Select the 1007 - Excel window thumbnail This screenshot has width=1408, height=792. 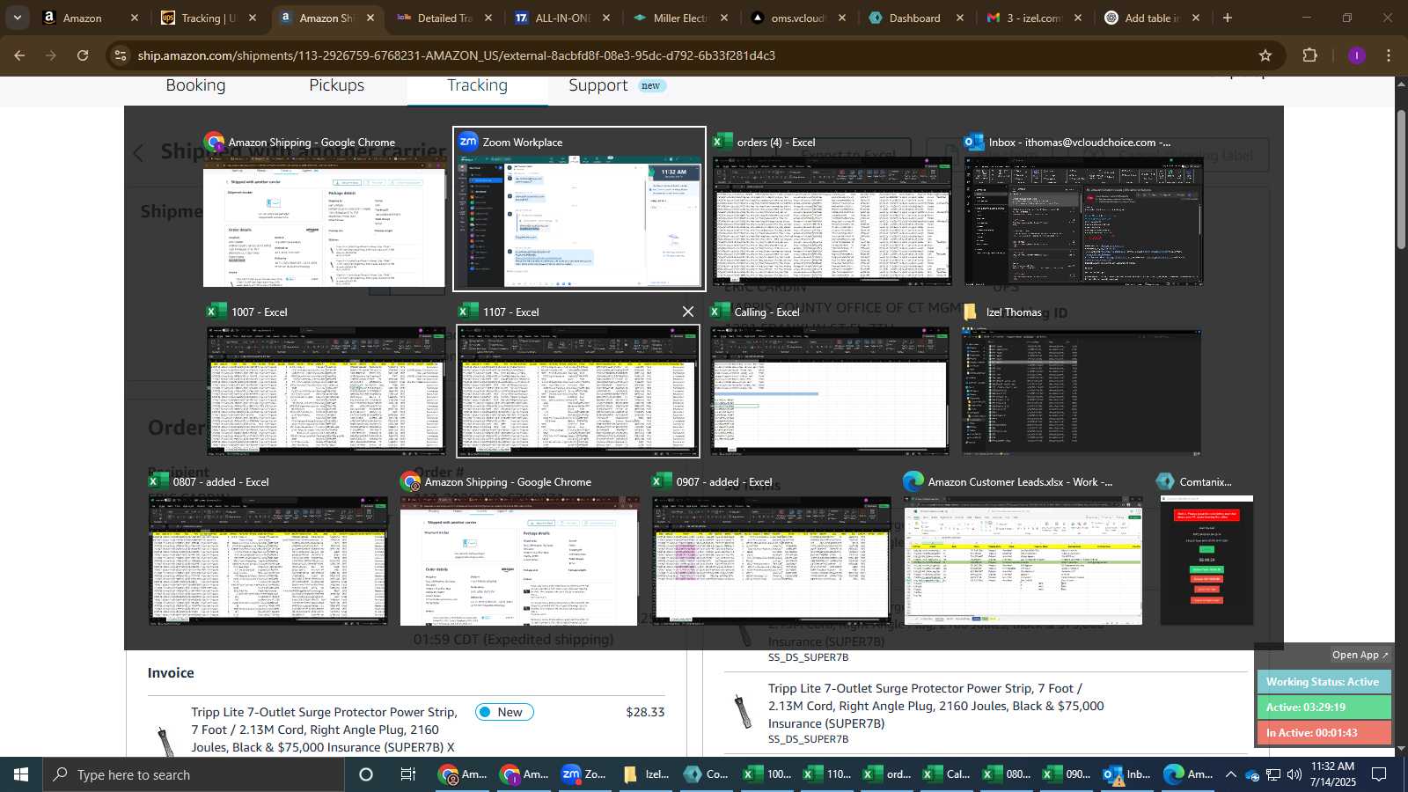point(326,378)
